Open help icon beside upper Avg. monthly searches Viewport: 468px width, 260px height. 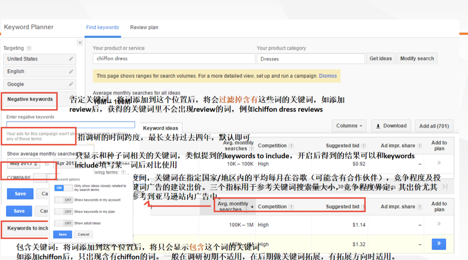pos(252,149)
